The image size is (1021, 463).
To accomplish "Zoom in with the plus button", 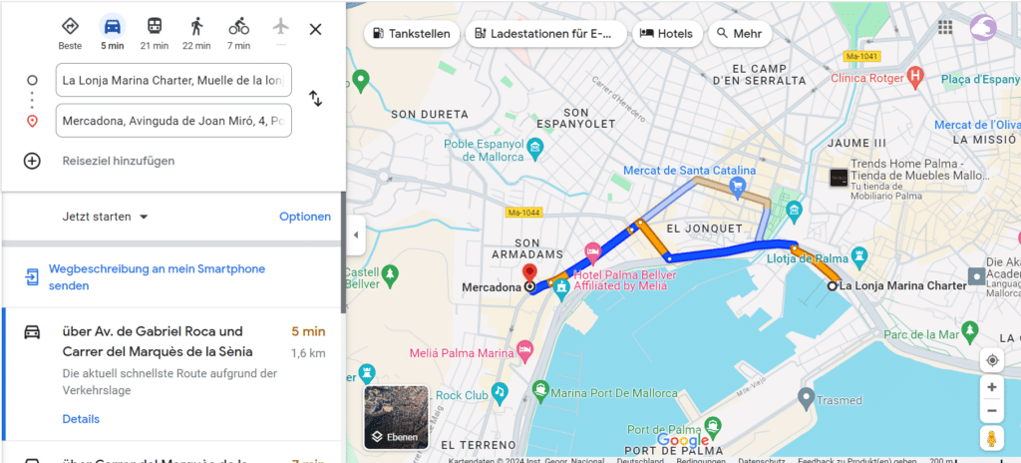I will click(x=992, y=387).
